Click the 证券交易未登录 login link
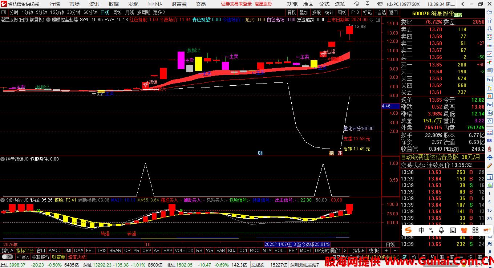Image resolution: width=494 pixels, height=268 pixels. (236, 4)
